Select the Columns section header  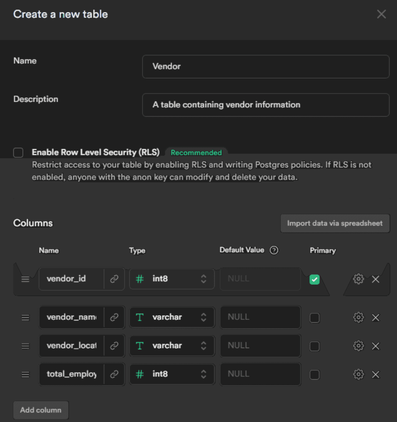[33, 223]
